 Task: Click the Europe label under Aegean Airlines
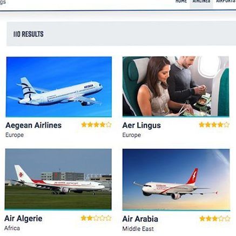tap(15, 135)
